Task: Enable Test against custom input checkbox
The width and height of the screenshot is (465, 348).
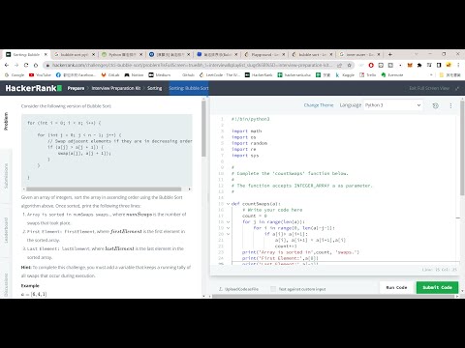Action: (273, 289)
